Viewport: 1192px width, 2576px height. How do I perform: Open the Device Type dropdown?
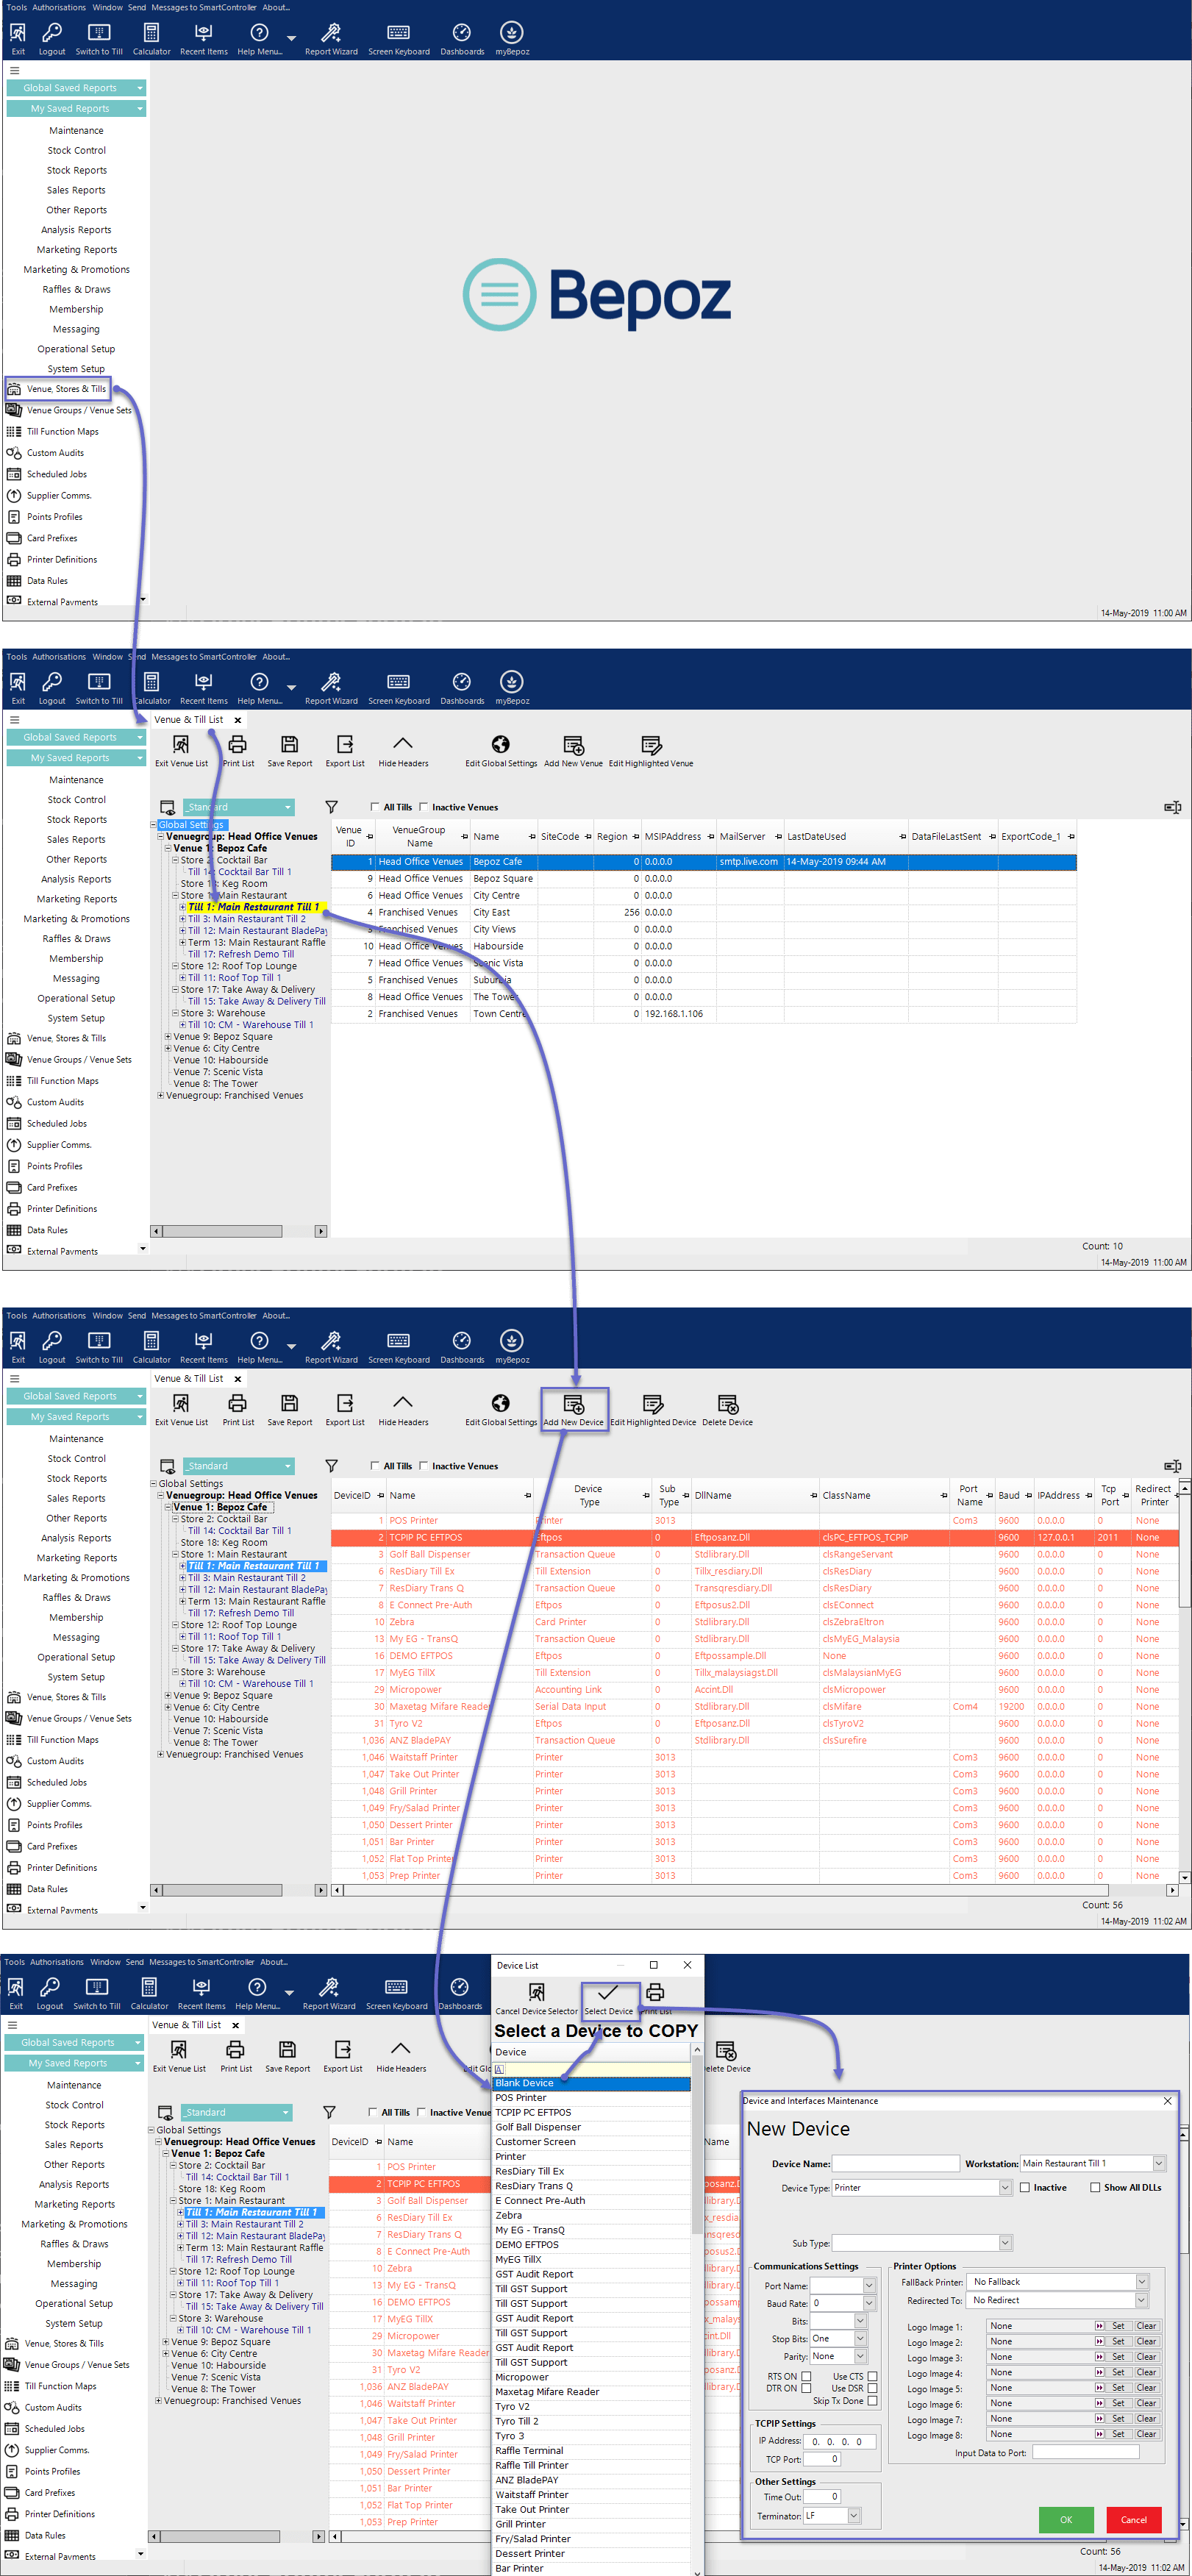click(1004, 2187)
